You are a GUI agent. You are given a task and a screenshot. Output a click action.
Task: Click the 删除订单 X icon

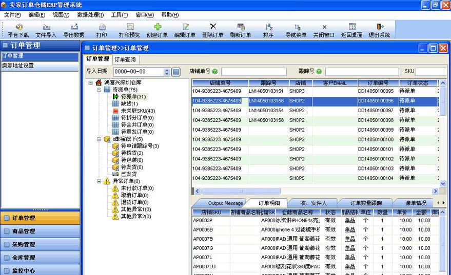click(x=213, y=27)
